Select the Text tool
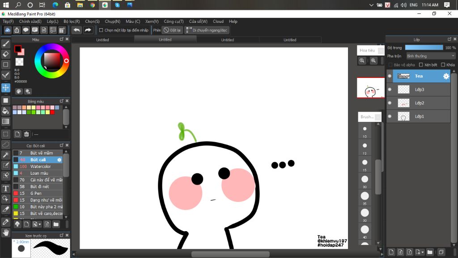The height and width of the screenshot is (258, 458). 6,188
